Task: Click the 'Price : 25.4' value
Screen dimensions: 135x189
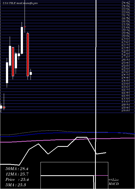Action: [x=17, y=180]
